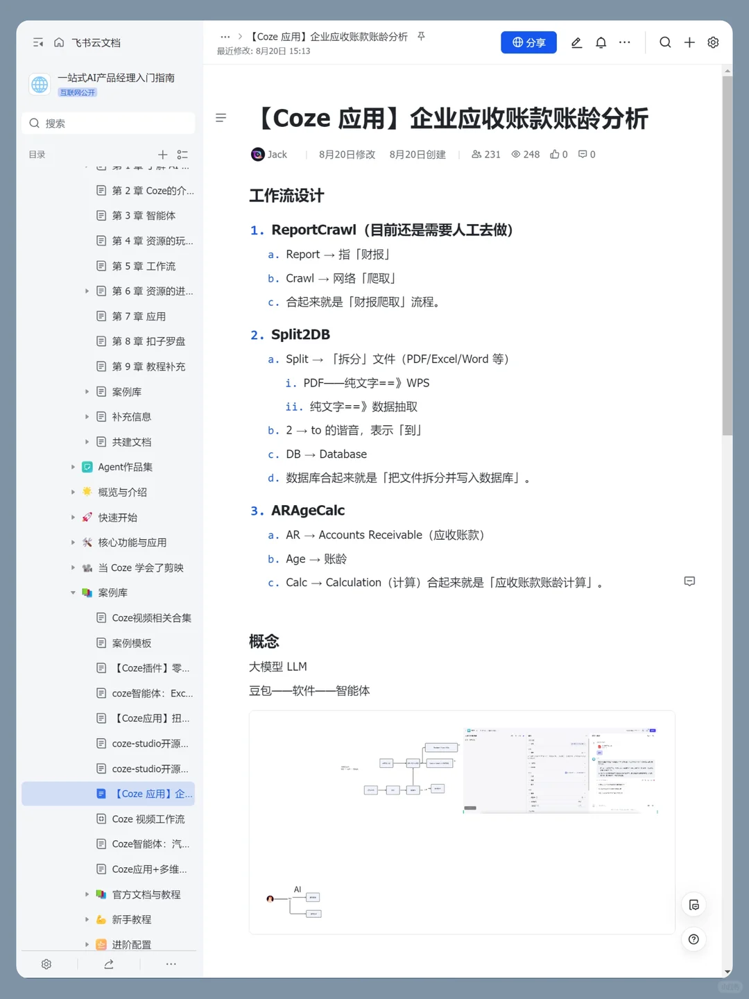Image resolution: width=749 pixels, height=999 pixels.
Task: Select the highlighted 【Coze 应用】企... item
Action: pyautogui.click(x=108, y=794)
